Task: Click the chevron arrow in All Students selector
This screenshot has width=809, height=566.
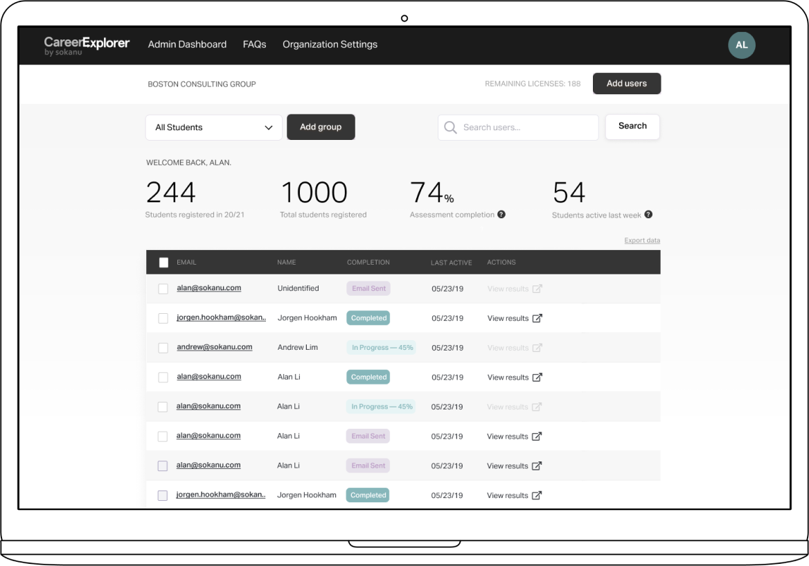Action: tap(269, 127)
